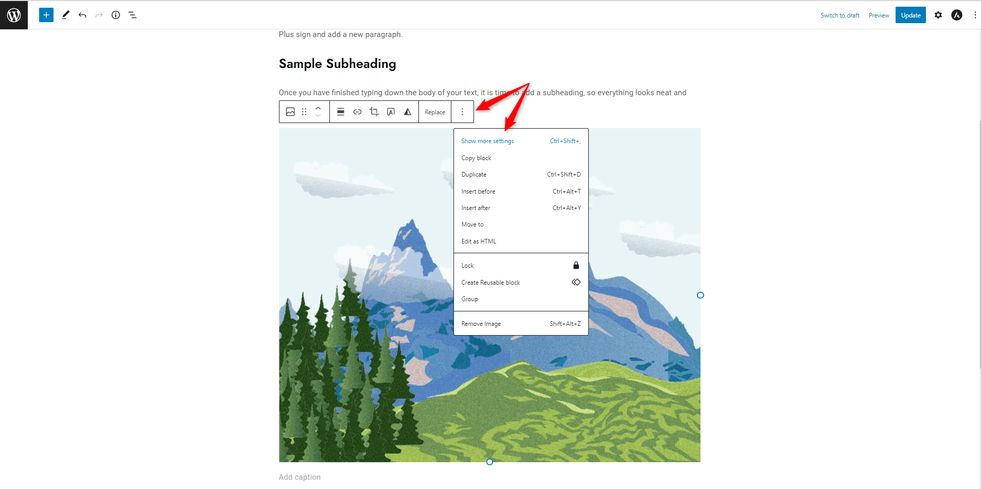
Task: Choose Group menu entry
Action: (x=521, y=299)
